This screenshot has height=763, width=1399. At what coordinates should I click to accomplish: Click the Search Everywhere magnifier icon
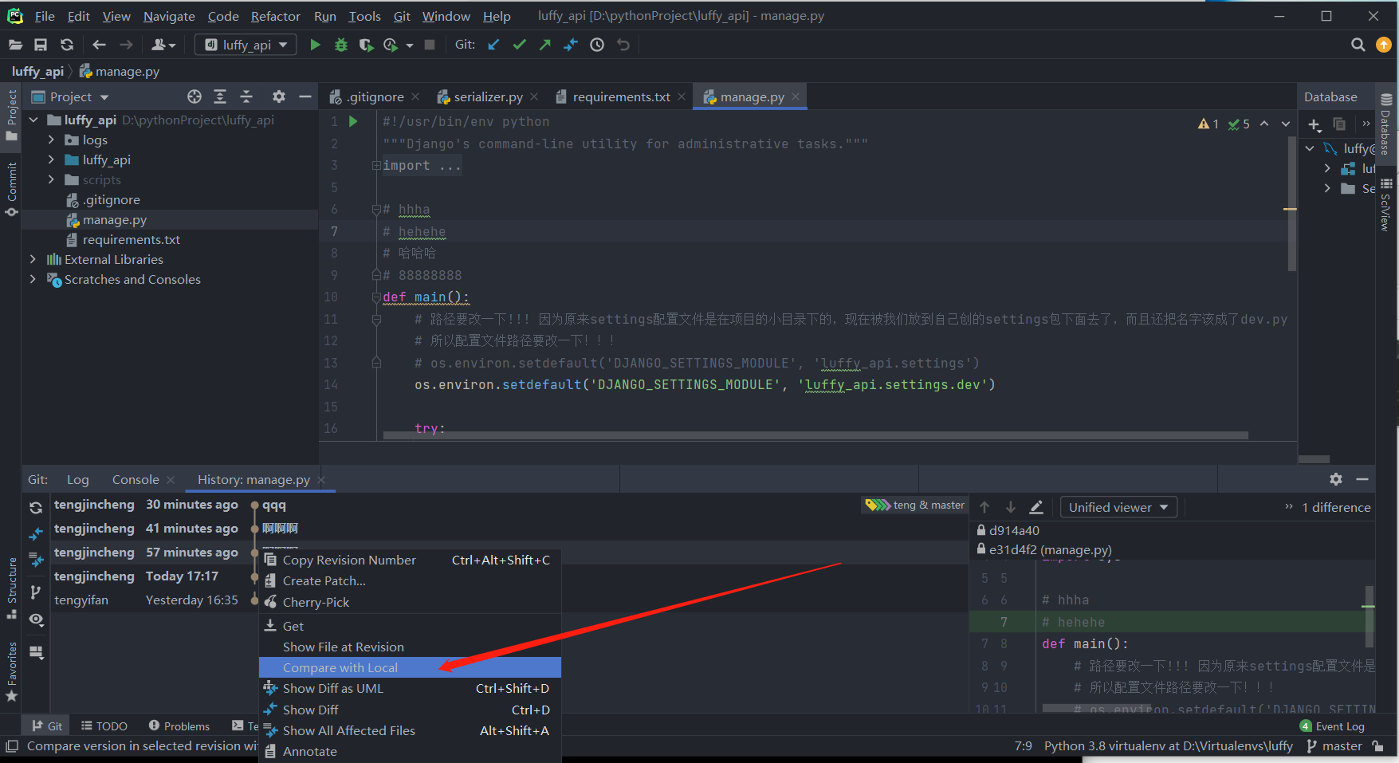pyautogui.click(x=1358, y=45)
